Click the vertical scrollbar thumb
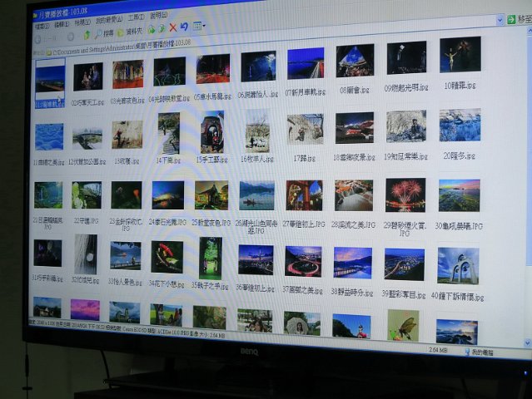This screenshot has height=399, width=532. point(529,149)
